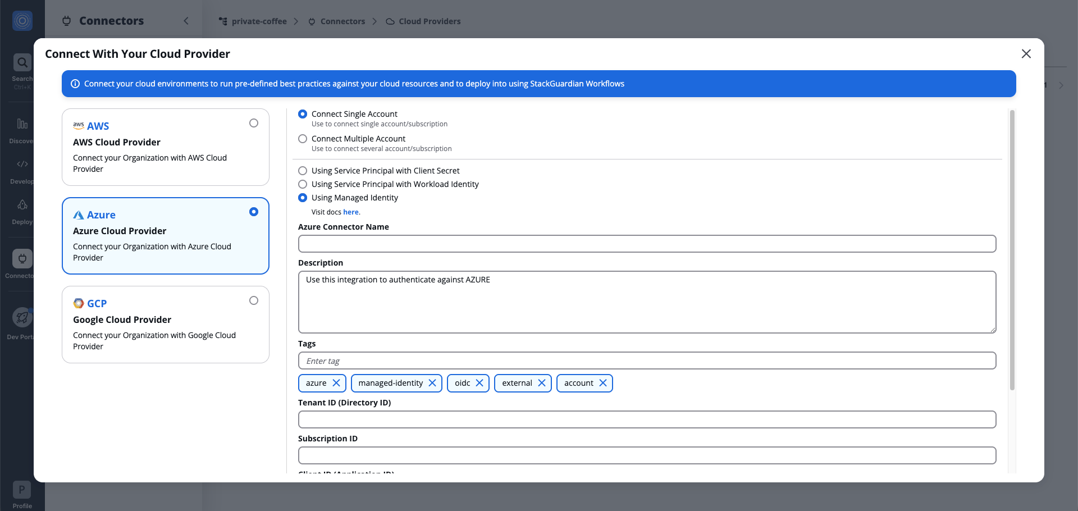Click the Azure Connector Name input field
The width and height of the screenshot is (1078, 511).
[x=646, y=244]
